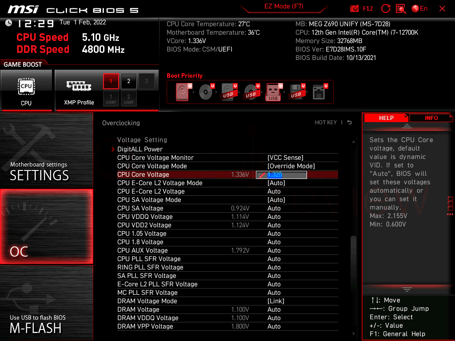Select the USB floppy boot device icon
The width and height of the screenshot is (455, 341).
(x=297, y=92)
